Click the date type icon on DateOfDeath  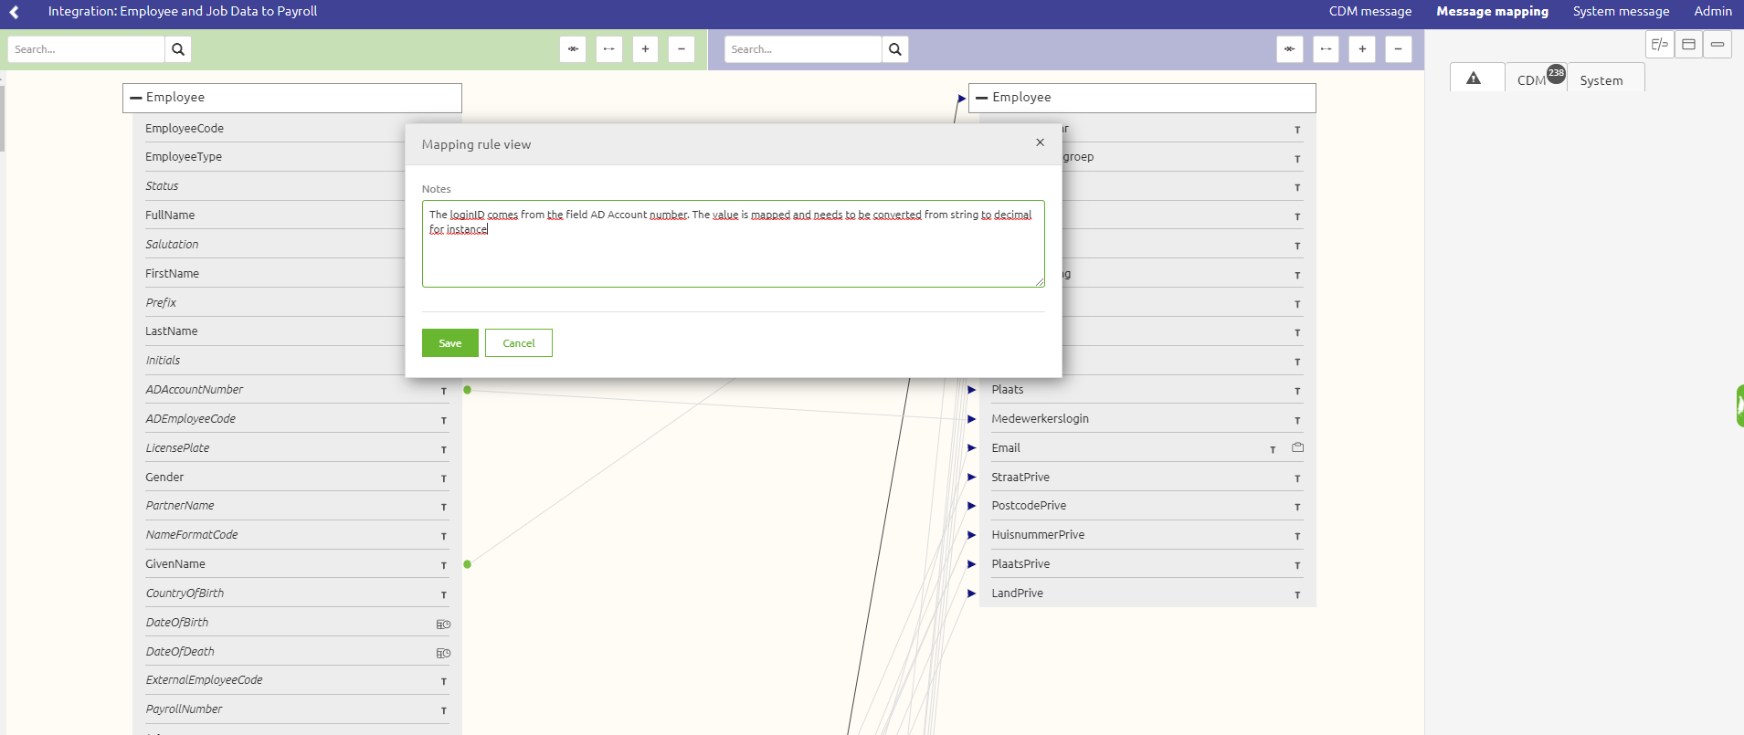(x=443, y=654)
